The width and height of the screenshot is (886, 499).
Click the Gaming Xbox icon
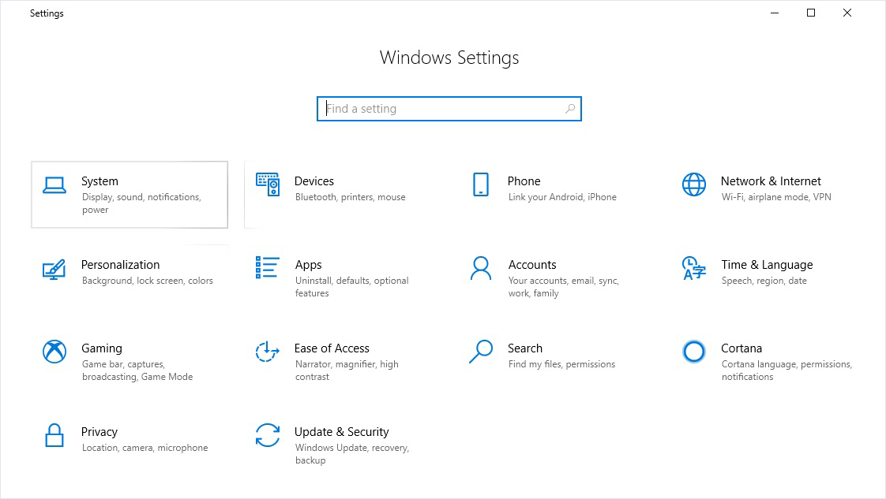point(54,352)
